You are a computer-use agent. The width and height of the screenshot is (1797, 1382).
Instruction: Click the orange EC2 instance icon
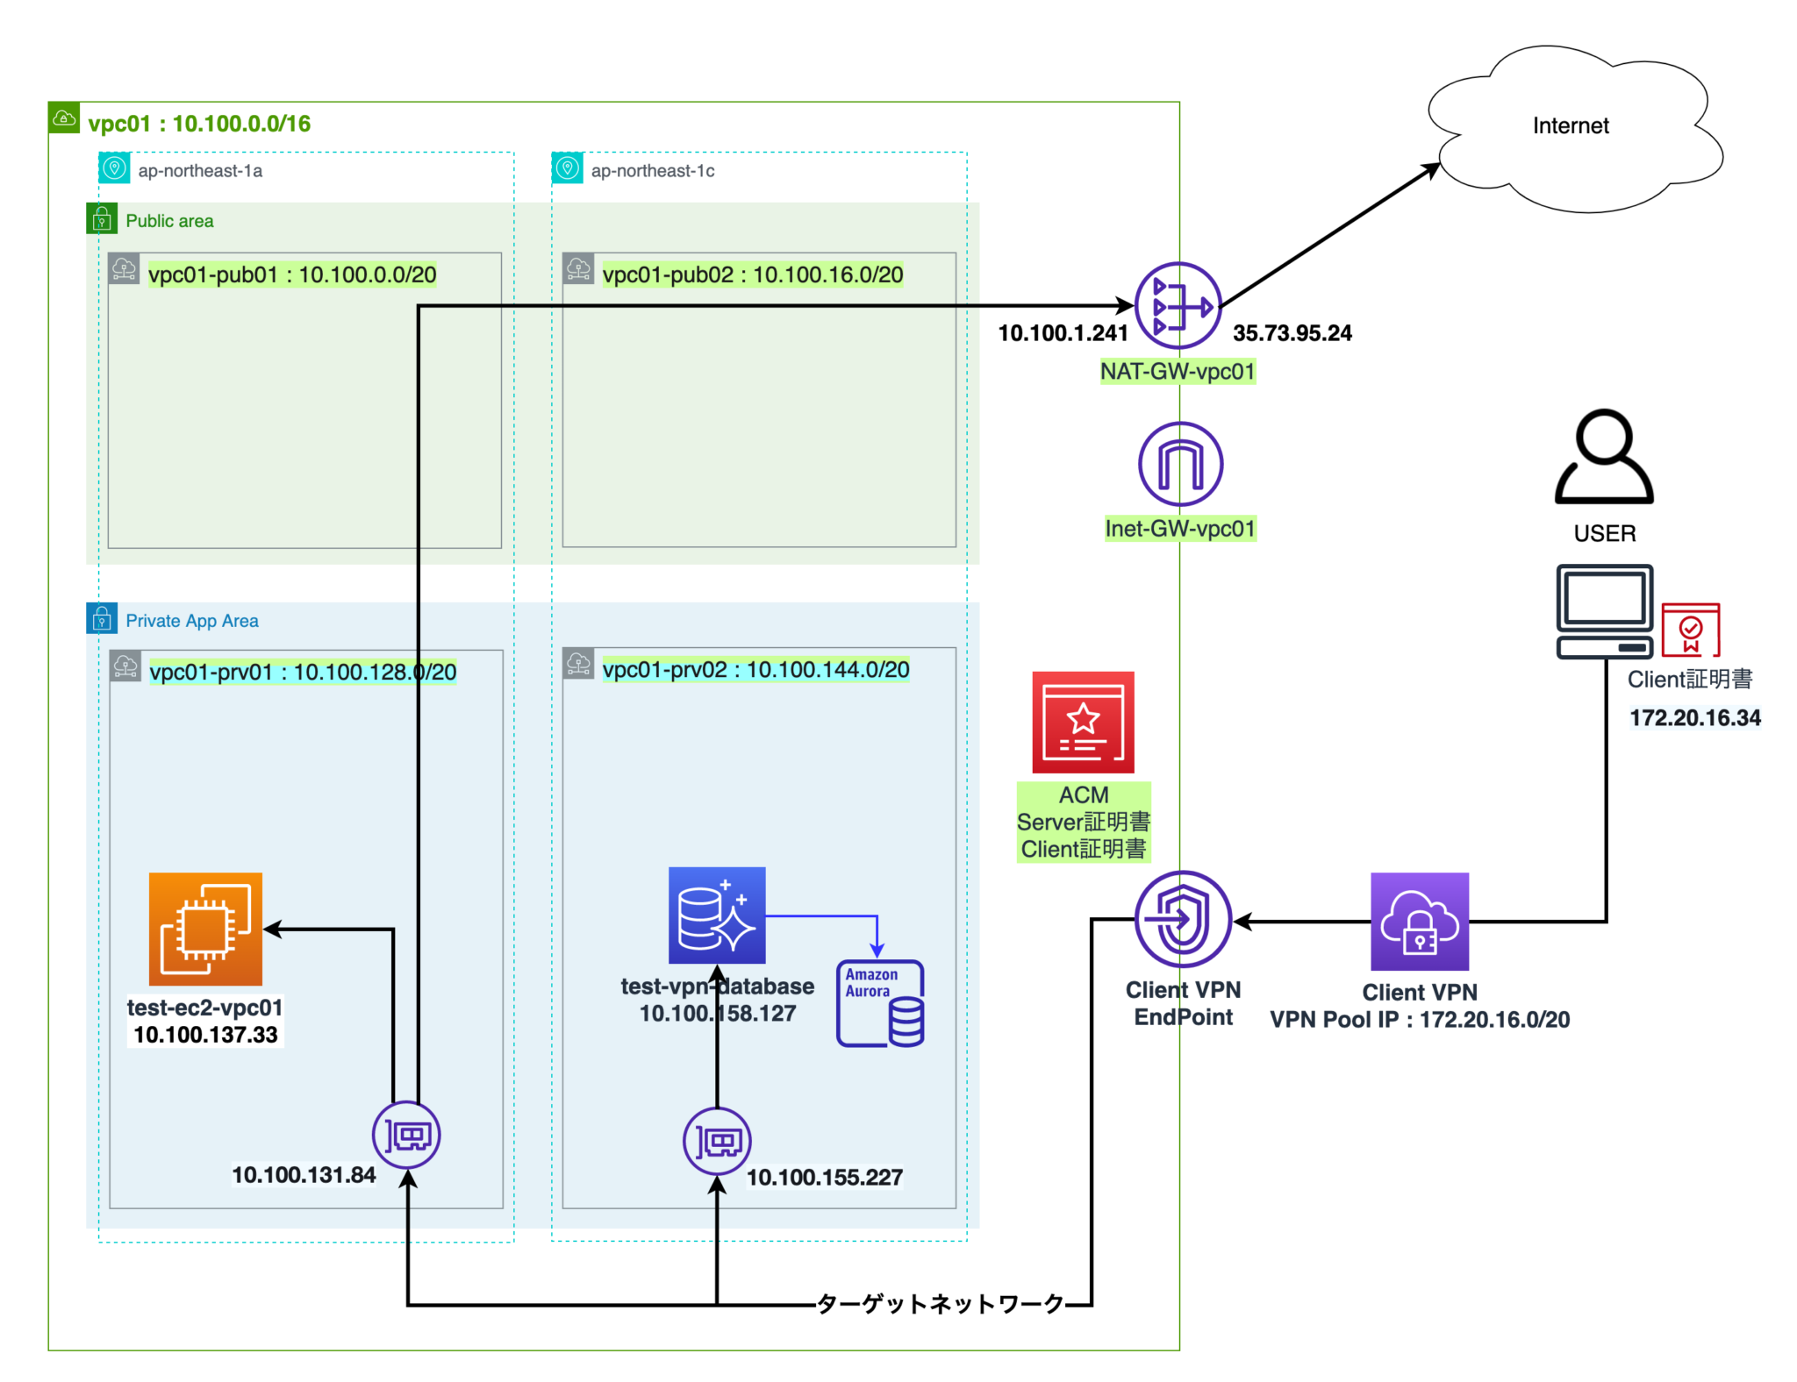coord(205,929)
